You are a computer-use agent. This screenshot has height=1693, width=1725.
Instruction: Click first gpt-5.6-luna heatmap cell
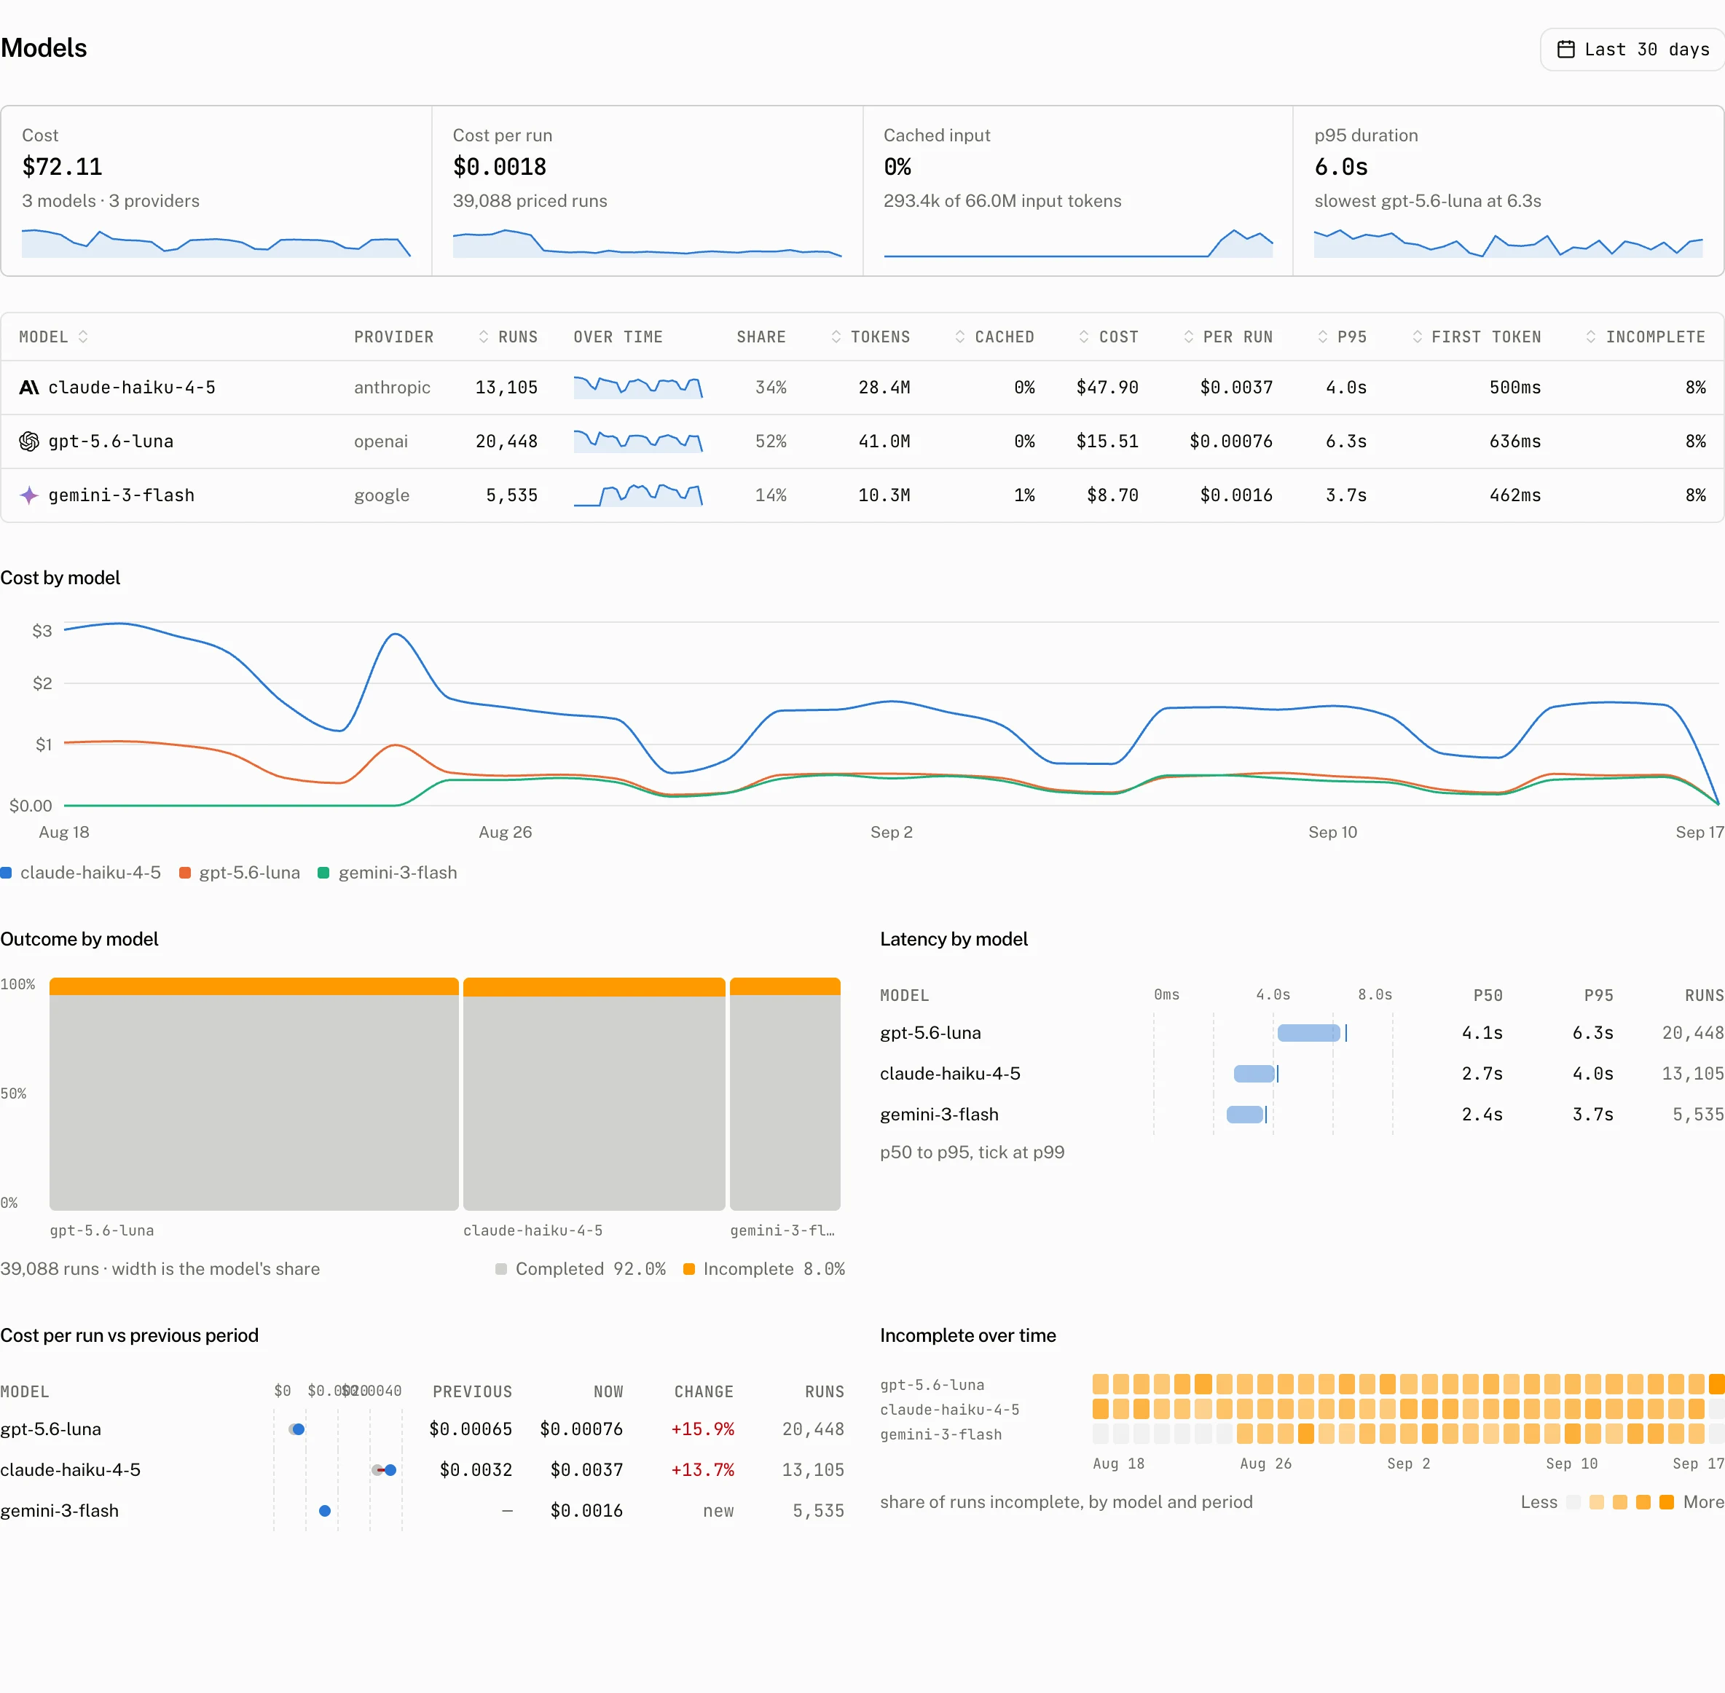1101,1383
